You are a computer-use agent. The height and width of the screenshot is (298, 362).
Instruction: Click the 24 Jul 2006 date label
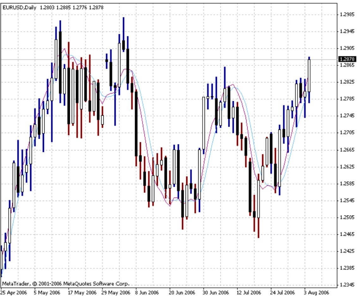(x=282, y=293)
